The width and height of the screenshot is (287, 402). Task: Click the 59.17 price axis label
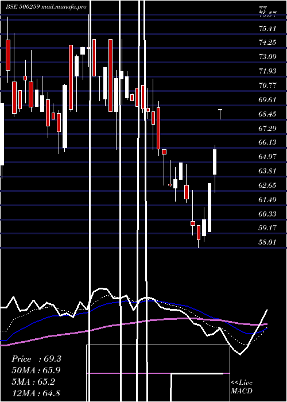coord(267,228)
